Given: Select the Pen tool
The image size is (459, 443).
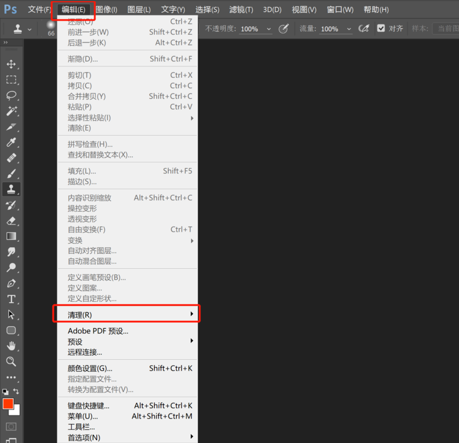Looking at the screenshot, I should click(11, 283).
